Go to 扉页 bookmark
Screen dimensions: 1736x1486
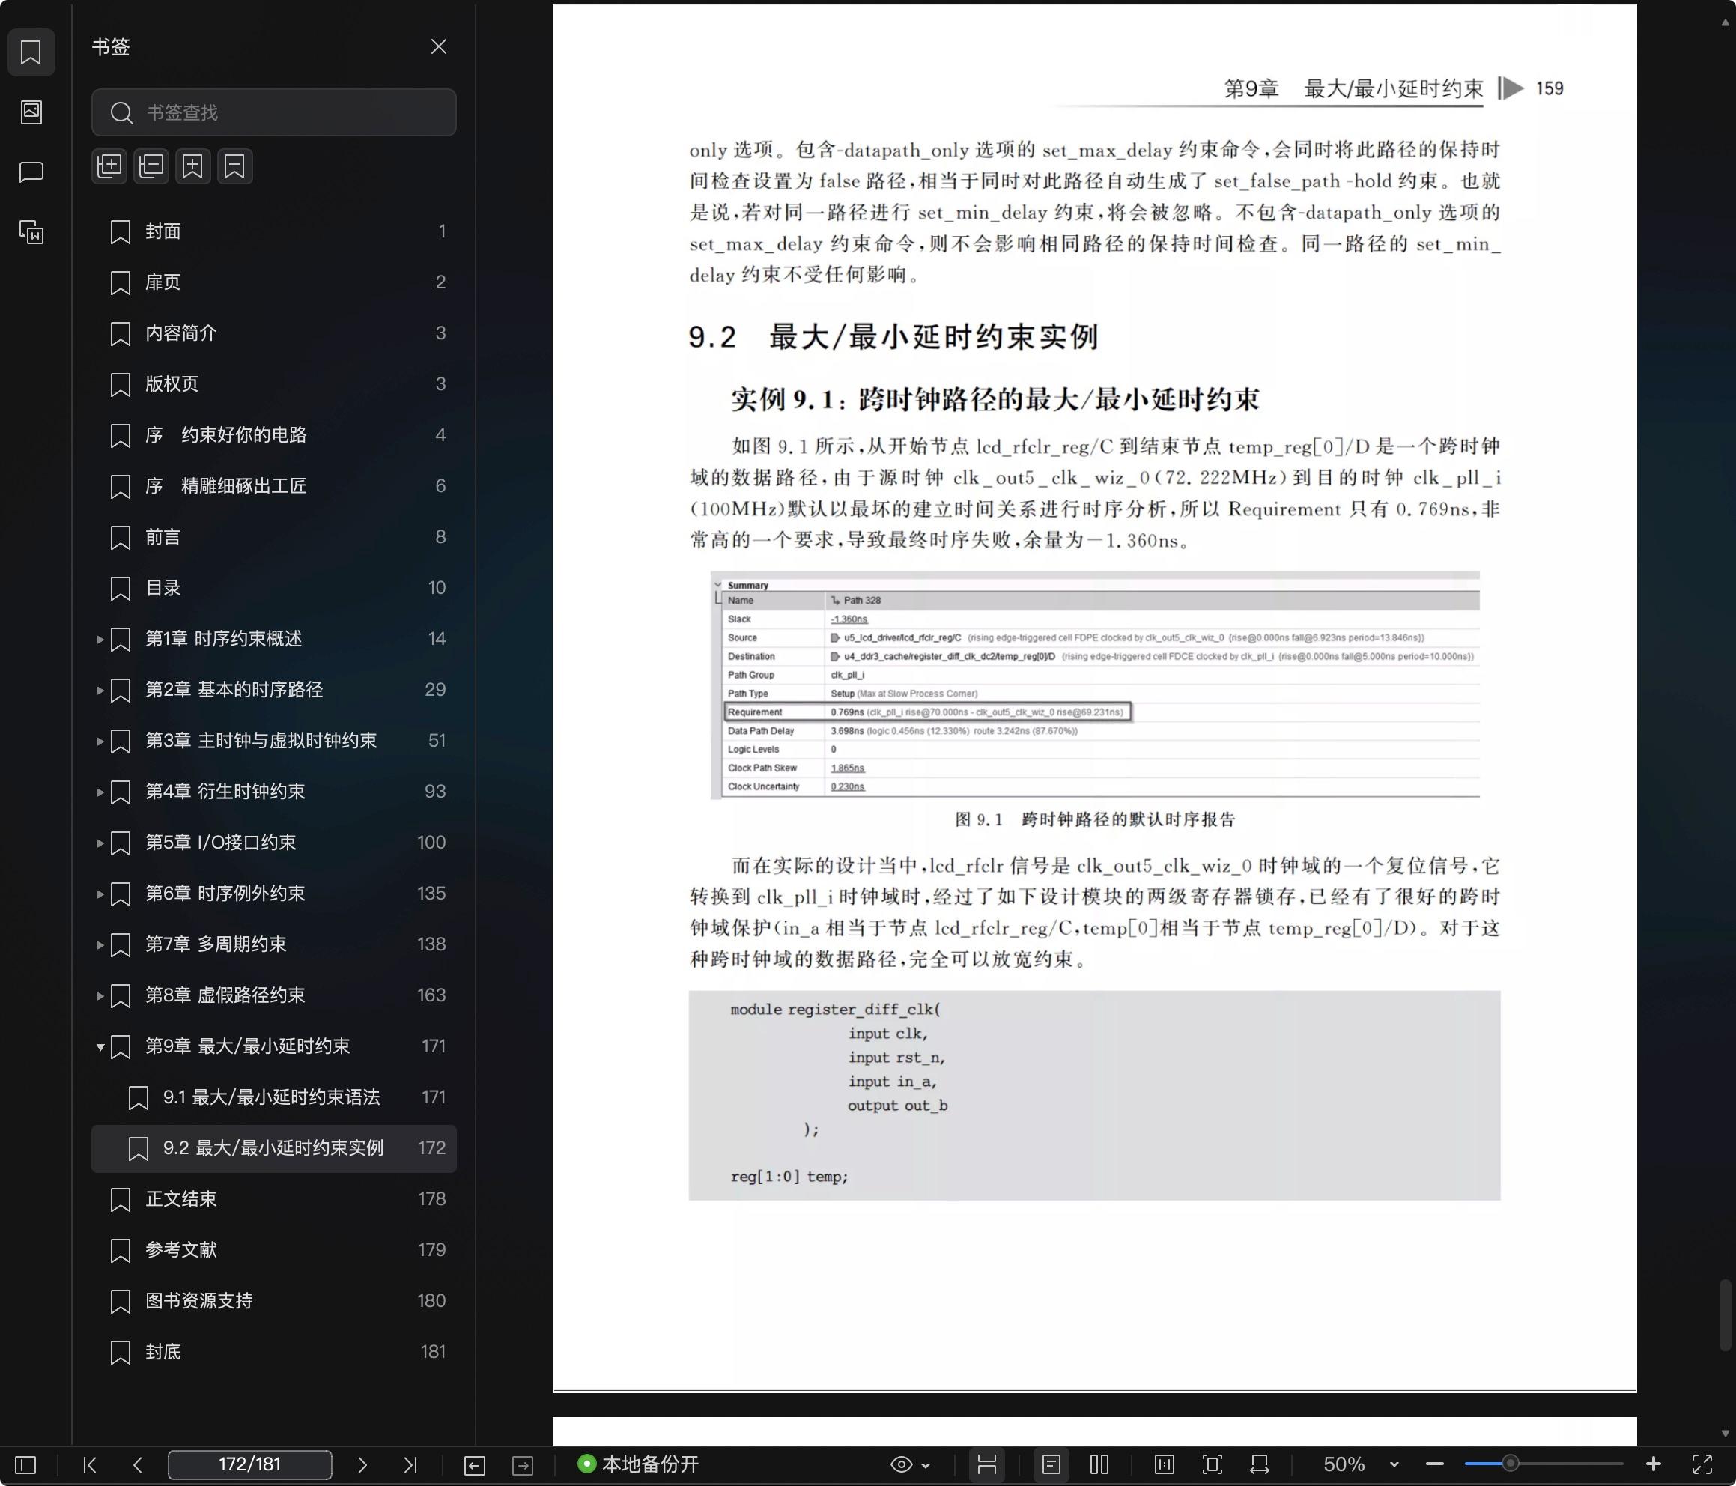tap(274, 282)
